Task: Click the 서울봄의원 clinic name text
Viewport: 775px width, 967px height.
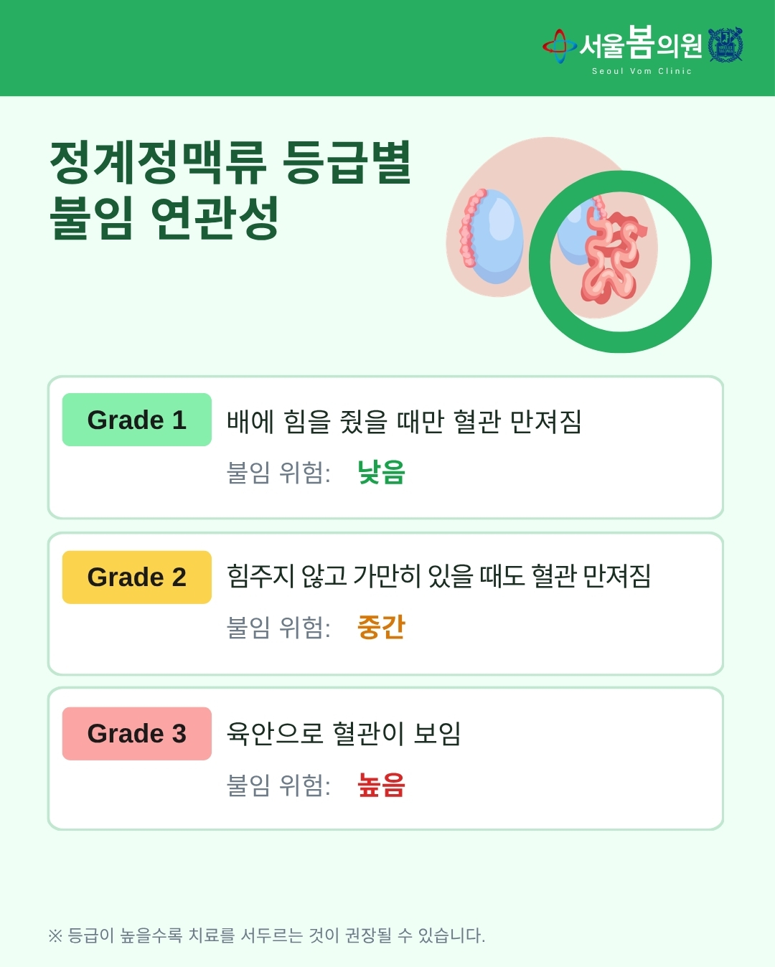Action: [641, 44]
